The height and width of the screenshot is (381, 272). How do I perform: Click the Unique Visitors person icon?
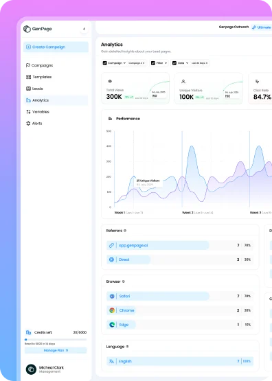[183, 82]
